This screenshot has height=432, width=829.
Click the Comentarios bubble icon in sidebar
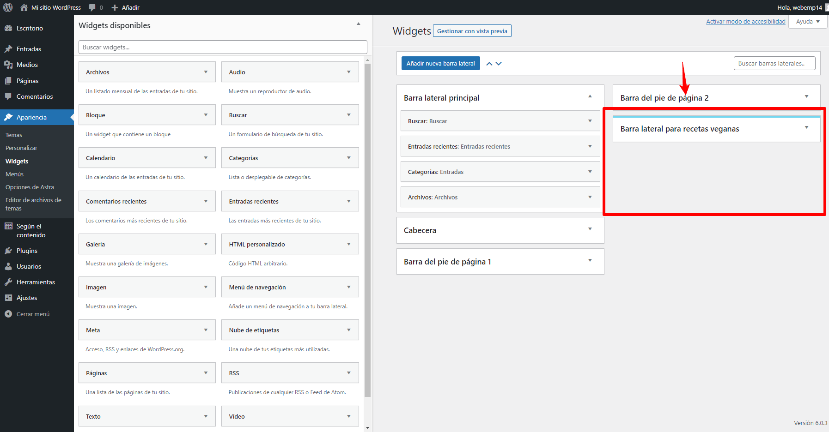(x=8, y=96)
